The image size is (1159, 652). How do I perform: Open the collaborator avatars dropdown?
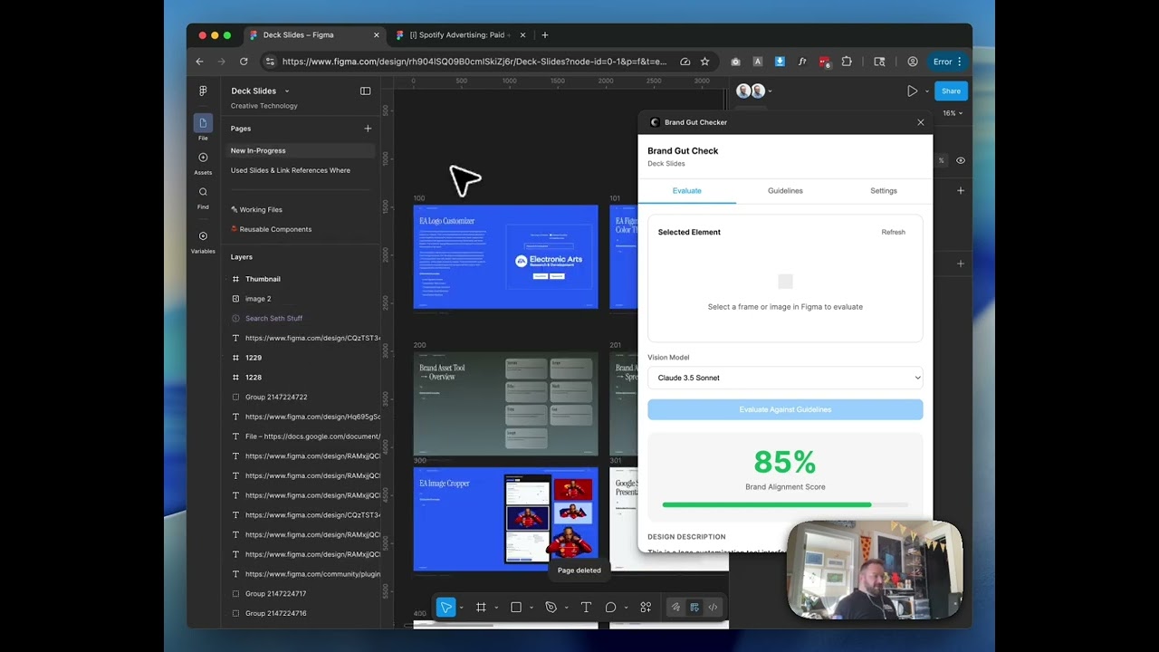[x=770, y=91]
